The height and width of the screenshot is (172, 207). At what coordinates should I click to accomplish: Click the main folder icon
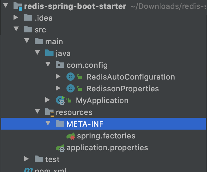click(39, 41)
